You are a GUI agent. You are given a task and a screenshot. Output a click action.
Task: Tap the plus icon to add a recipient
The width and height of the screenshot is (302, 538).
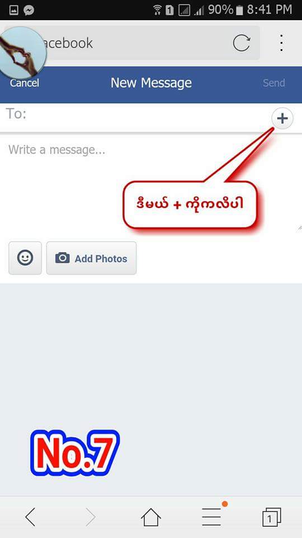tap(282, 119)
